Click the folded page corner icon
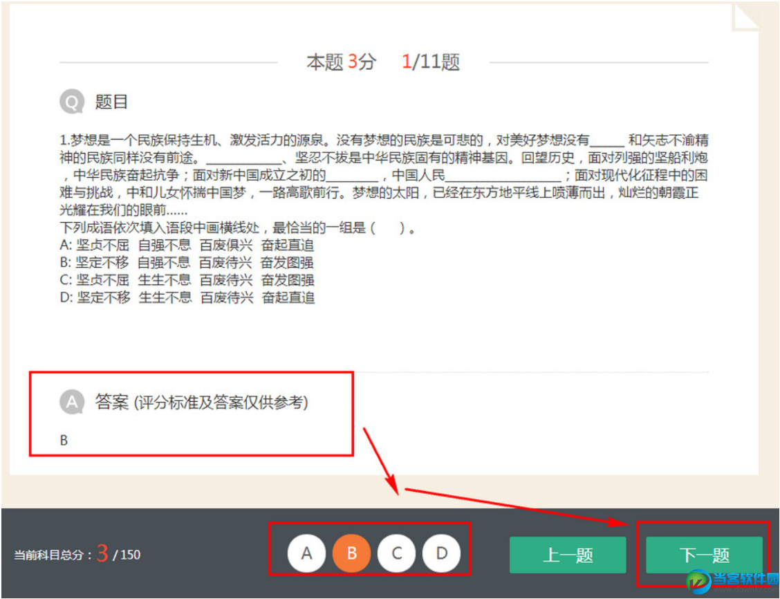The width and height of the screenshot is (780, 599). (745, 17)
